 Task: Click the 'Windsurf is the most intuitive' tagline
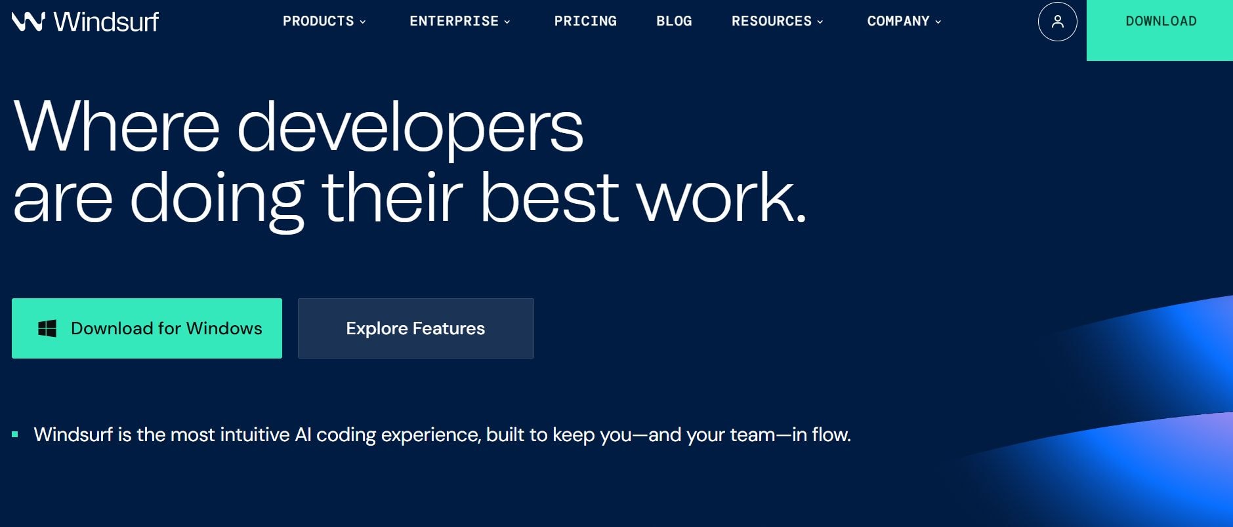[x=442, y=435]
